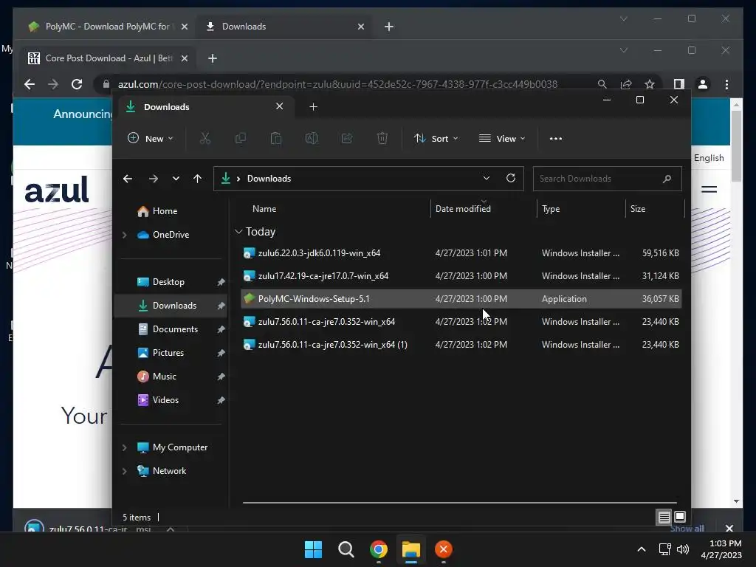Switch to large thumbnails view icon
Screen dimensions: 756x567
[x=680, y=518]
